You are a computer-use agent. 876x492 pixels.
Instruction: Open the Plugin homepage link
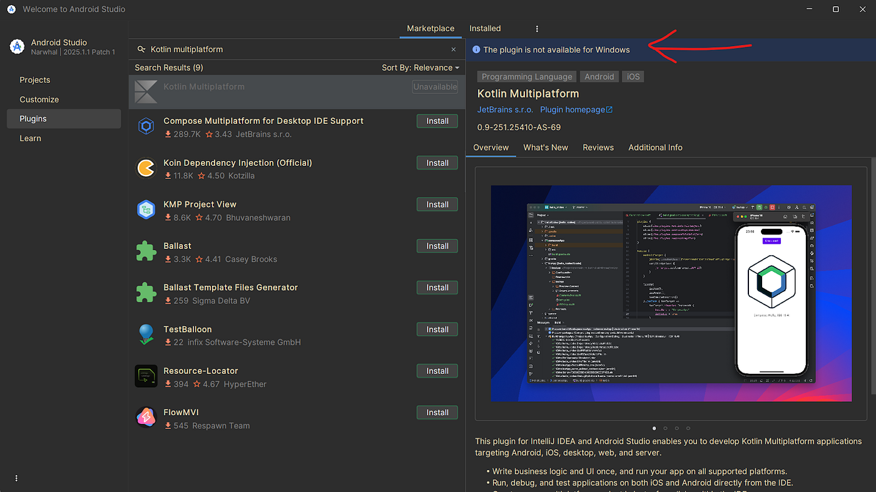[x=576, y=109]
